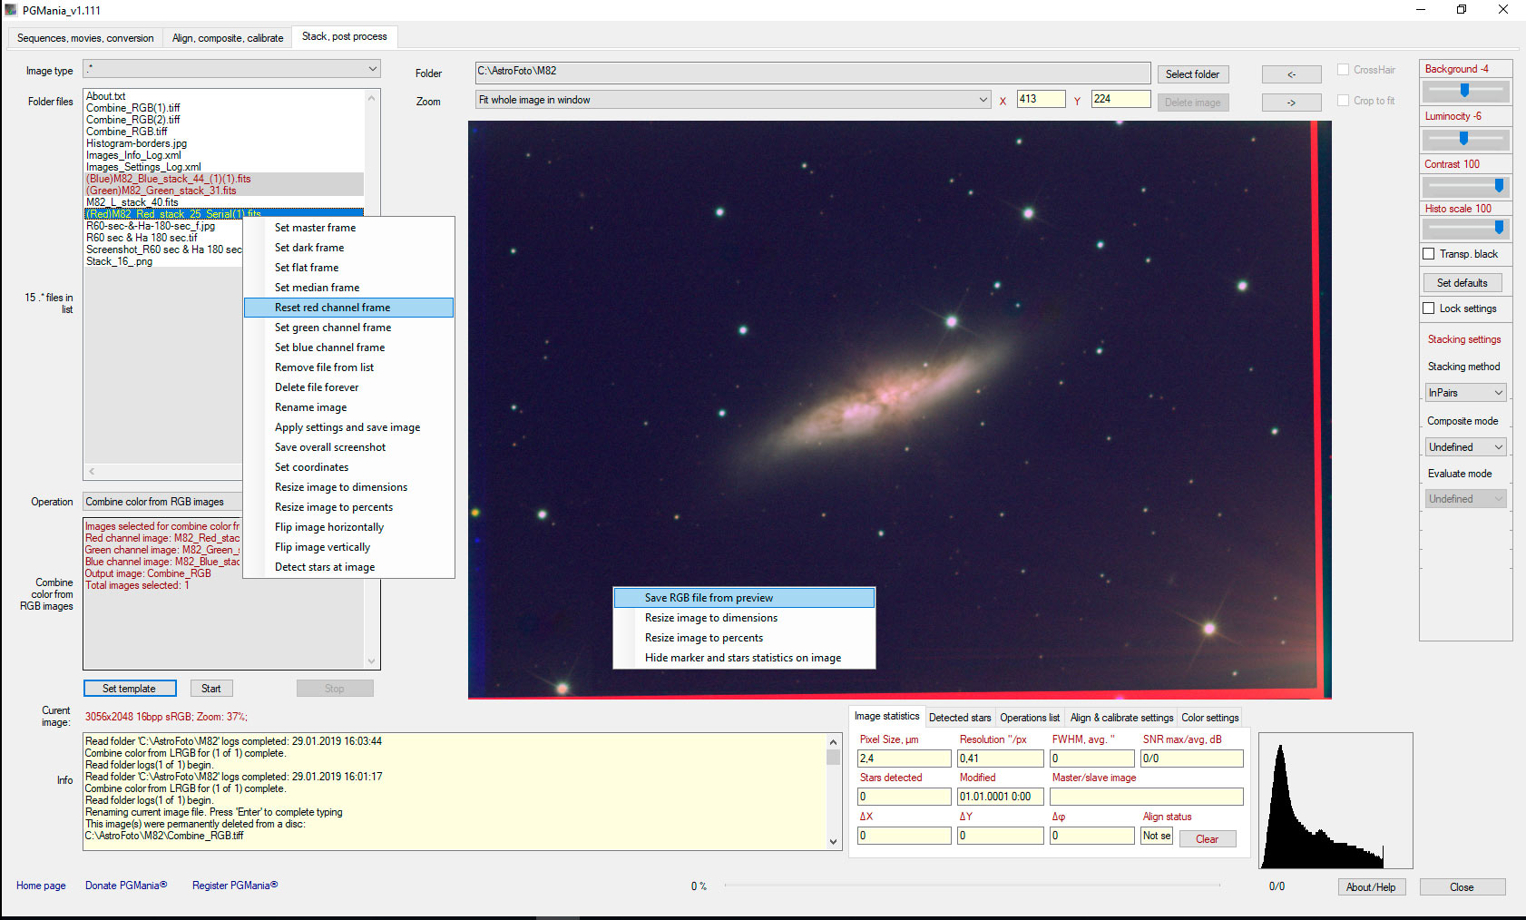Choose Set dark frame menu item
The width and height of the screenshot is (1526, 920).
point(349,248)
